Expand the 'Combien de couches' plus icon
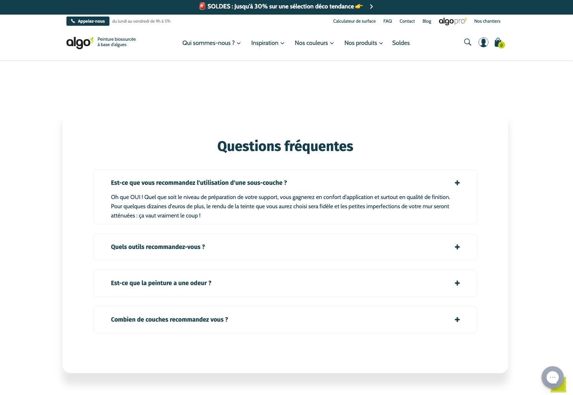The height and width of the screenshot is (395, 573). 457,320
